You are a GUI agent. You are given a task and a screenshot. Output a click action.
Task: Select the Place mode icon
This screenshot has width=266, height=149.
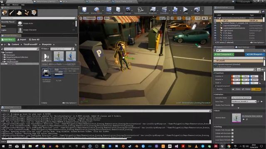coord(5,13)
